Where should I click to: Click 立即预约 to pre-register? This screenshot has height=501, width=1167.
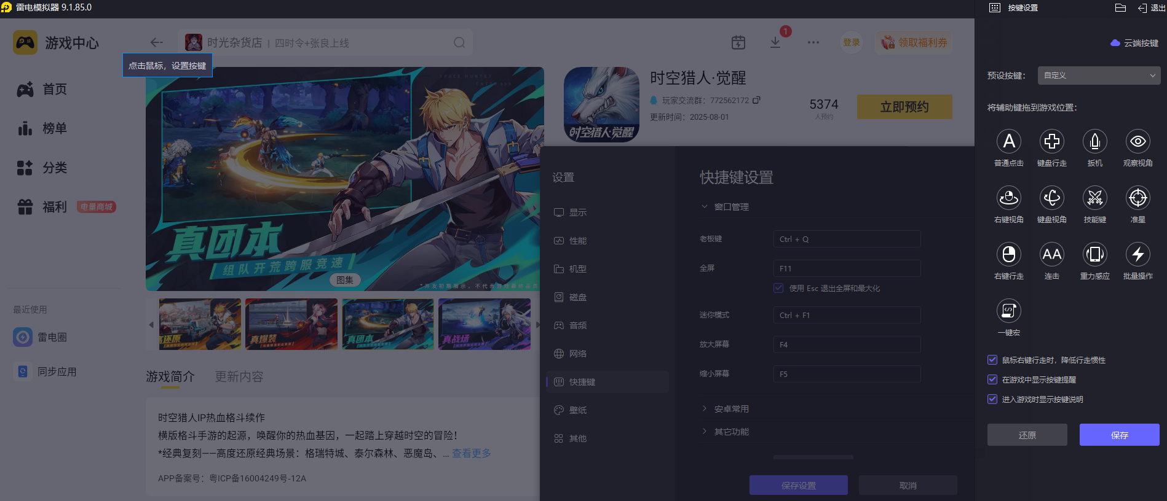coord(904,107)
